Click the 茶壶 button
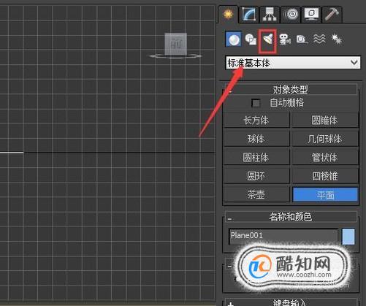Screen dimensions: 366x306 (256, 194)
